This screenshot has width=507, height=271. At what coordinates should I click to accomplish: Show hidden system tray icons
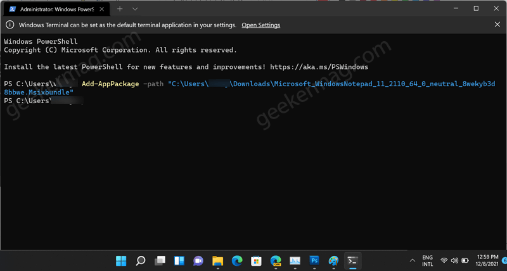413,261
